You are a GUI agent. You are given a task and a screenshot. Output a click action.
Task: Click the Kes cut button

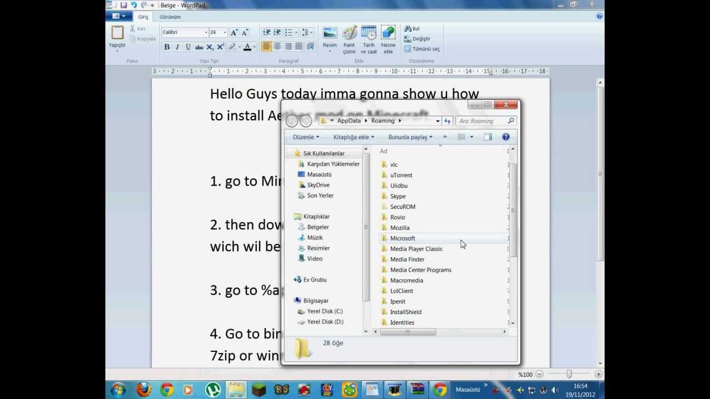pos(138,28)
